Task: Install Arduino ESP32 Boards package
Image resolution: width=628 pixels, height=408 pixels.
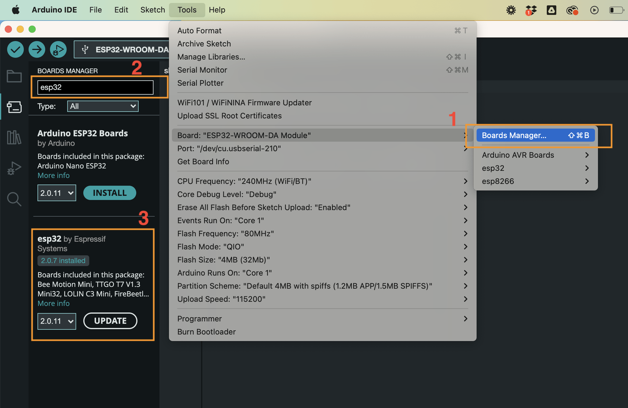Action: tap(110, 193)
